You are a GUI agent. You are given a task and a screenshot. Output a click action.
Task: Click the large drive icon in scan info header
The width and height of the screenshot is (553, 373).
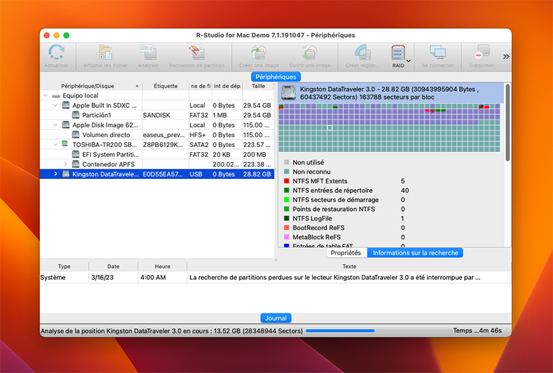(288, 93)
